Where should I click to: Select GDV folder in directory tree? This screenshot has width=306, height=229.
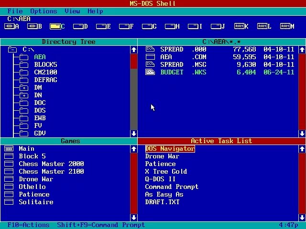[40, 133]
